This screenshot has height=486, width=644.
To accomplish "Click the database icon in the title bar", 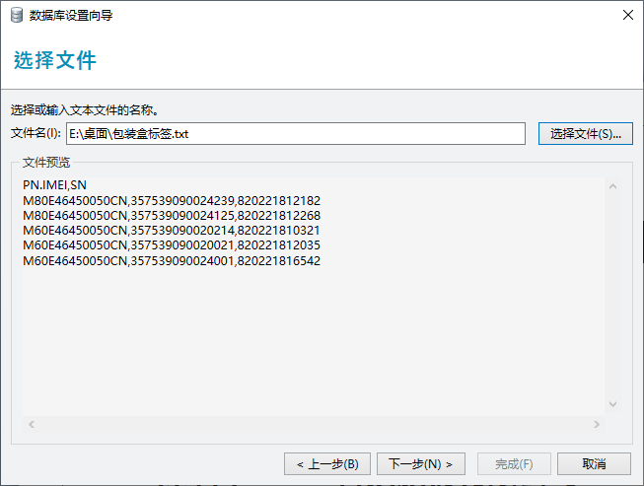I will 16,15.
